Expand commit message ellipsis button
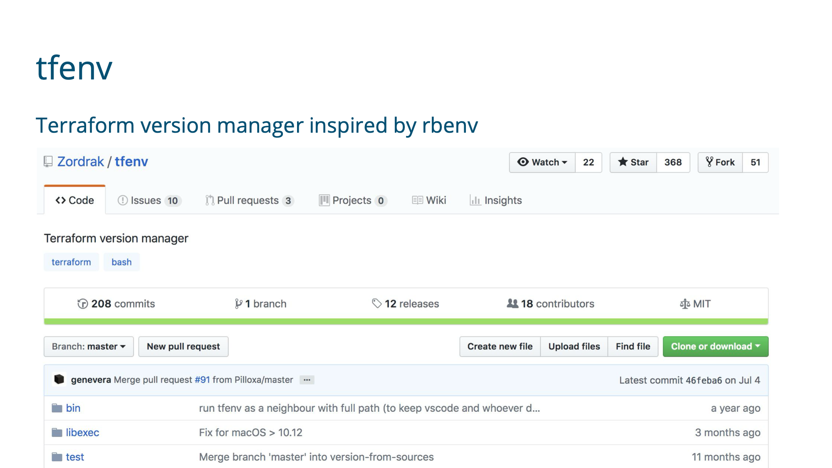This screenshot has width=832, height=468. 307,380
